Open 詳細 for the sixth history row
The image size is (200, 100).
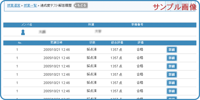click(x=172, y=91)
